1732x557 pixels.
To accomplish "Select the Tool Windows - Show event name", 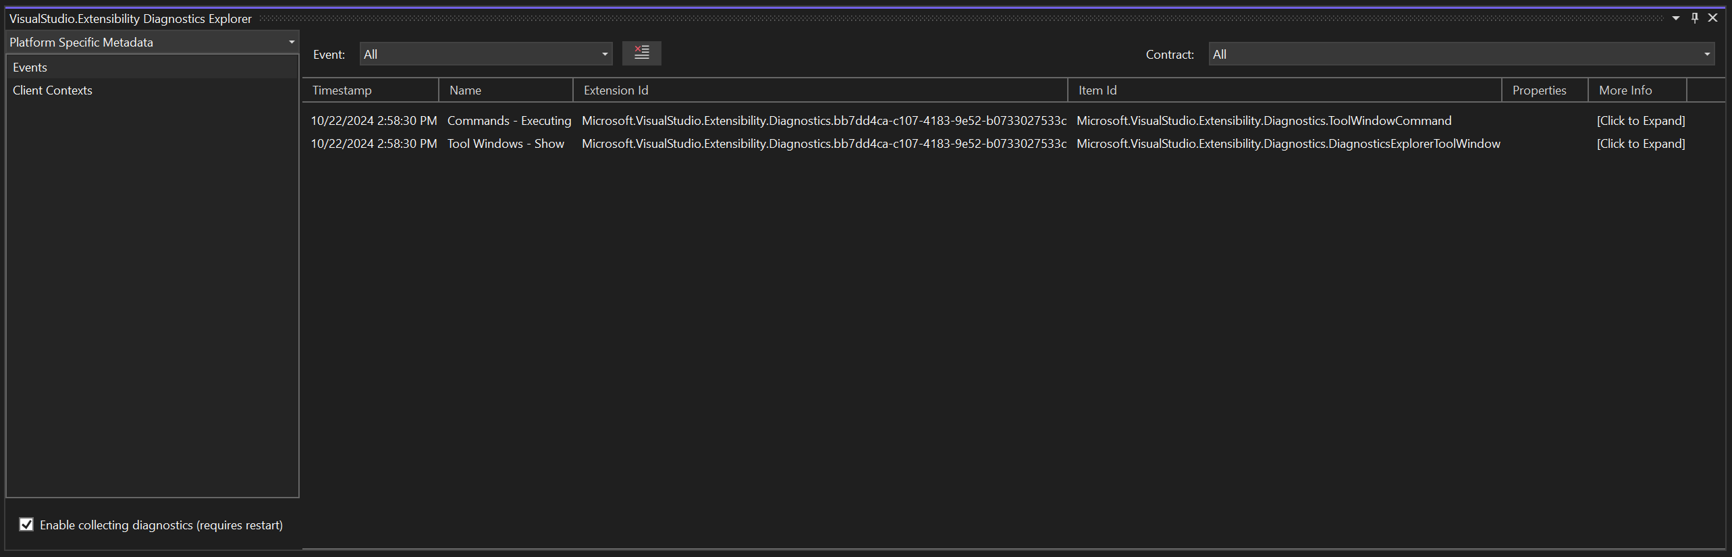I will [x=506, y=144].
